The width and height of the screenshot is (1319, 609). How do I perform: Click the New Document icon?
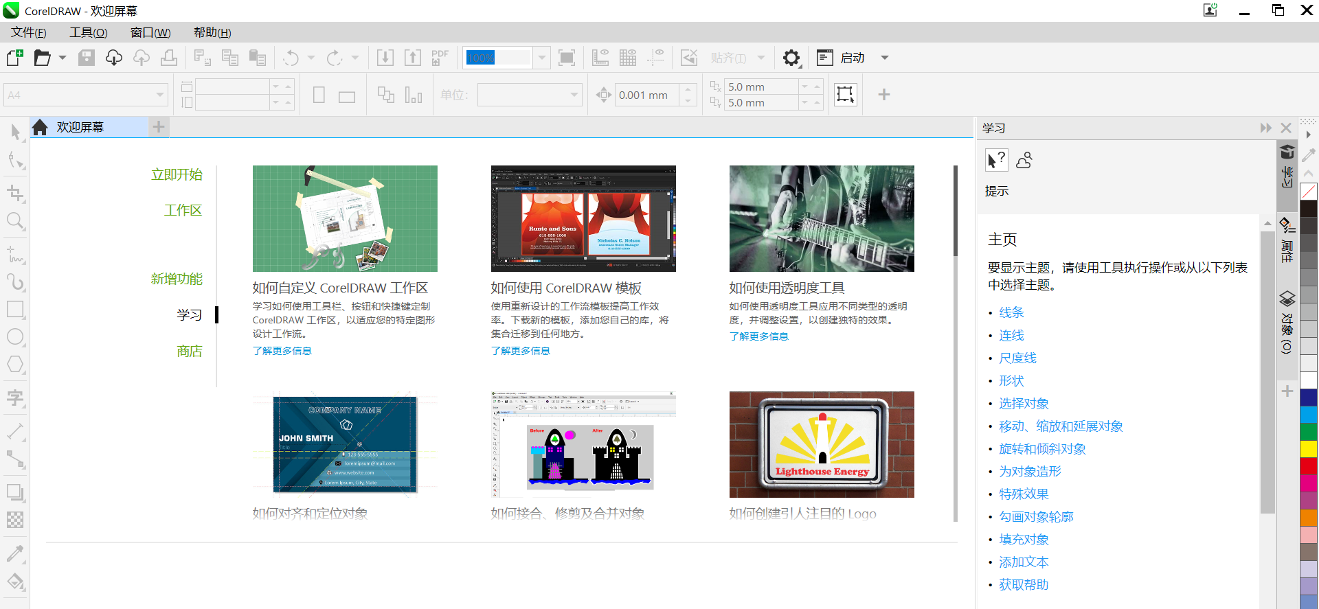coord(15,58)
